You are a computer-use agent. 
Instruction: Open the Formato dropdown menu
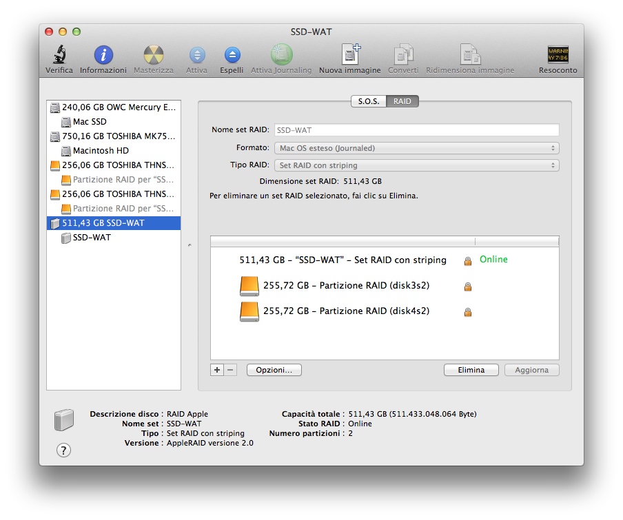(x=417, y=147)
